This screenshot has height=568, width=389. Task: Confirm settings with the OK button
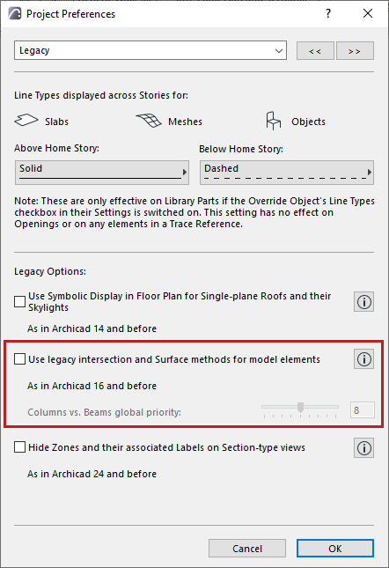(x=335, y=549)
